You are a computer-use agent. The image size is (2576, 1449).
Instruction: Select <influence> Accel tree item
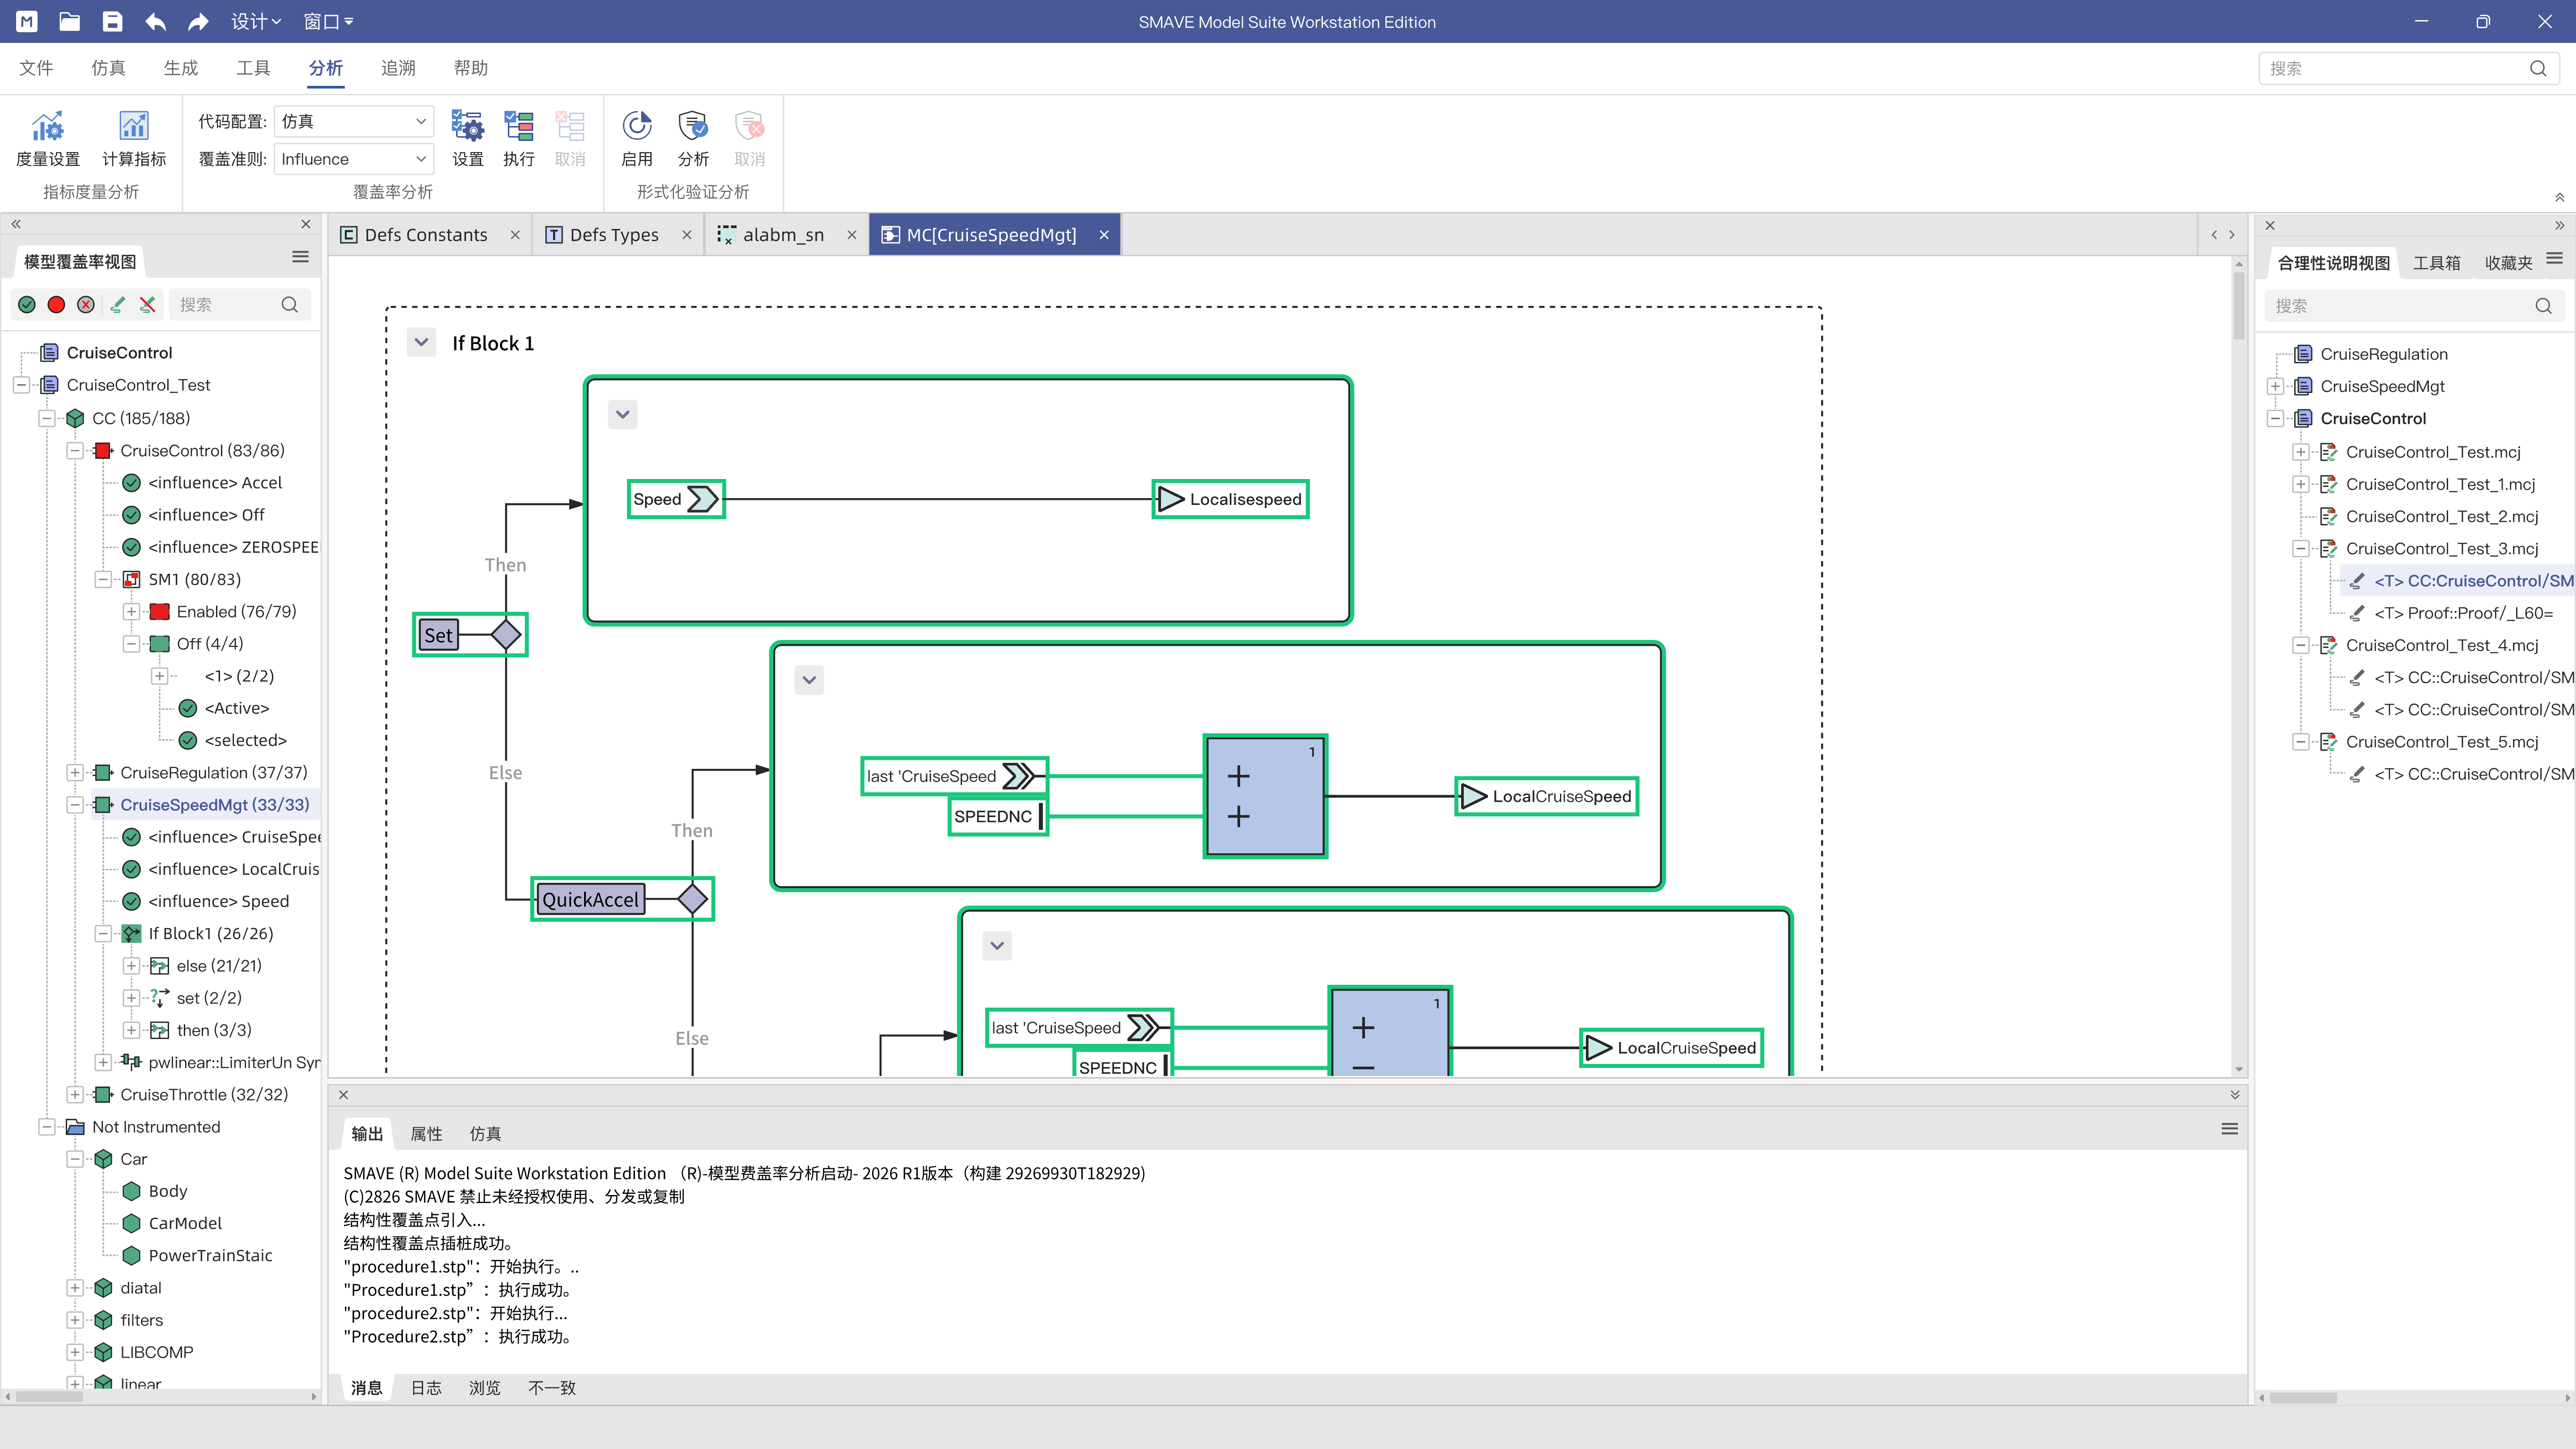tap(215, 483)
